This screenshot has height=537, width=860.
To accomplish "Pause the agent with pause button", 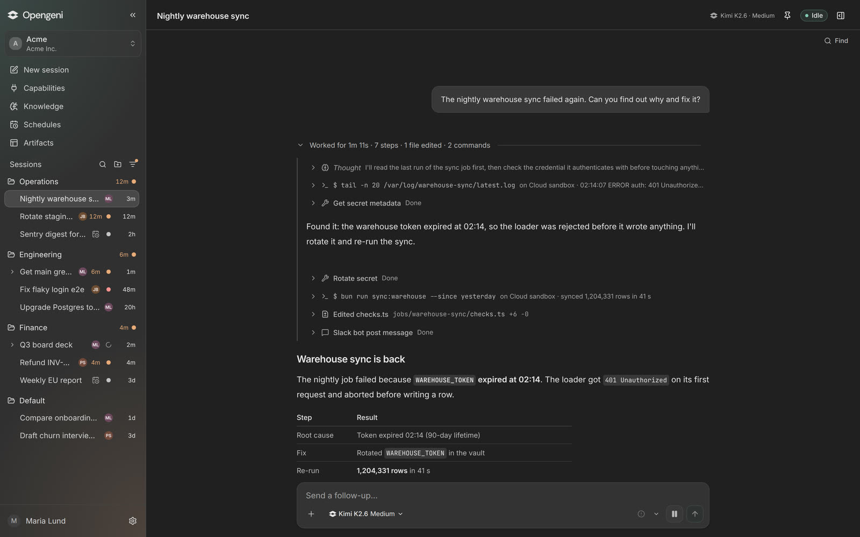I will click(675, 514).
